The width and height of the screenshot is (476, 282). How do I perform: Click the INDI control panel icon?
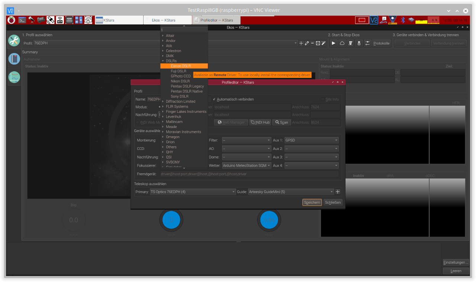click(x=351, y=43)
